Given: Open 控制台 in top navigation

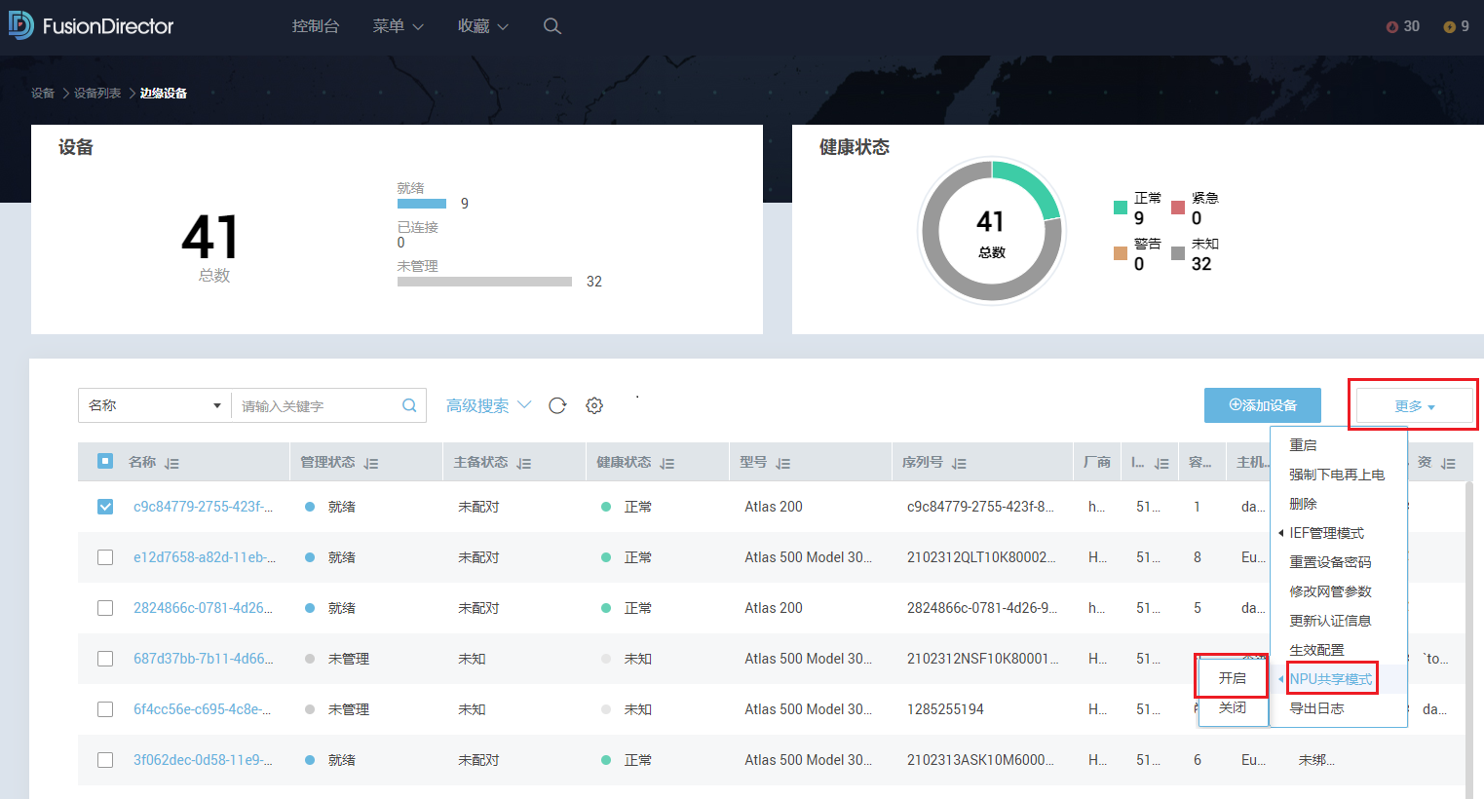Looking at the screenshot, I should (316, 26).
